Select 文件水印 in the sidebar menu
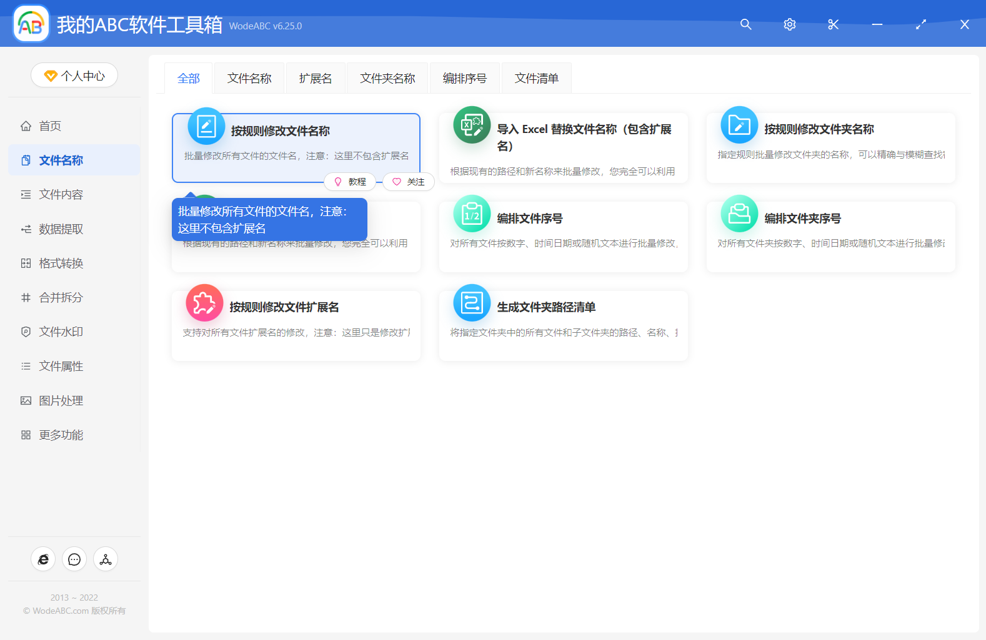The width and height of the screenshot is (986, 640). pyautogui.click(x=61, y=332)
